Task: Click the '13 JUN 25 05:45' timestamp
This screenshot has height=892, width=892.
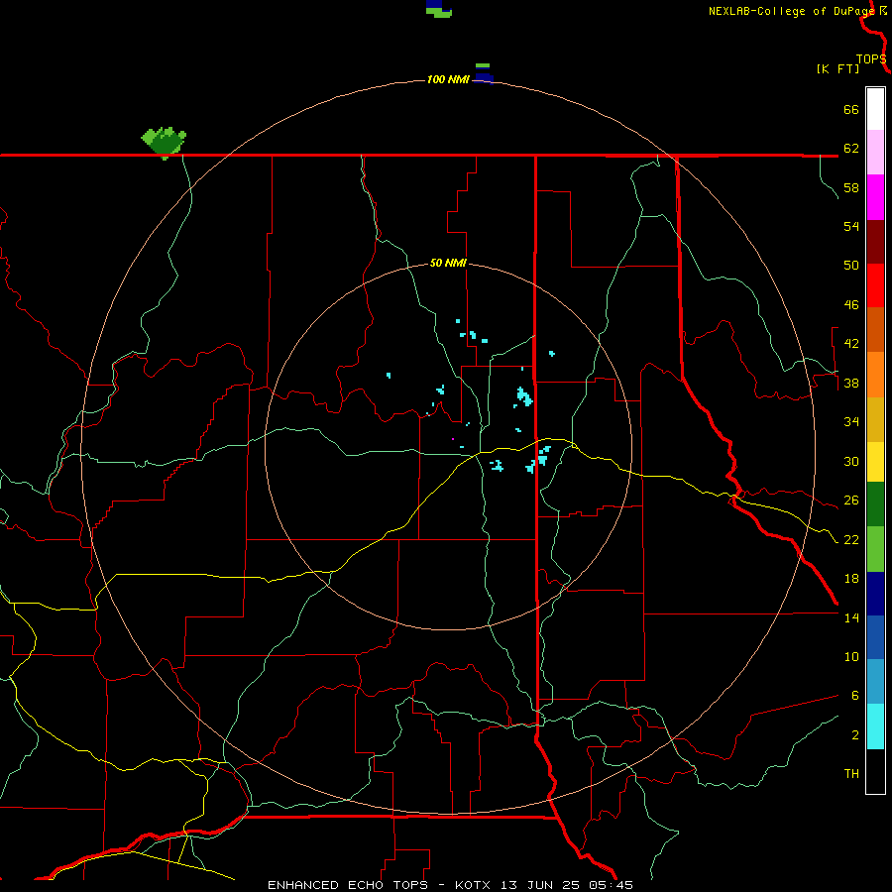Action: click(567, 885)
